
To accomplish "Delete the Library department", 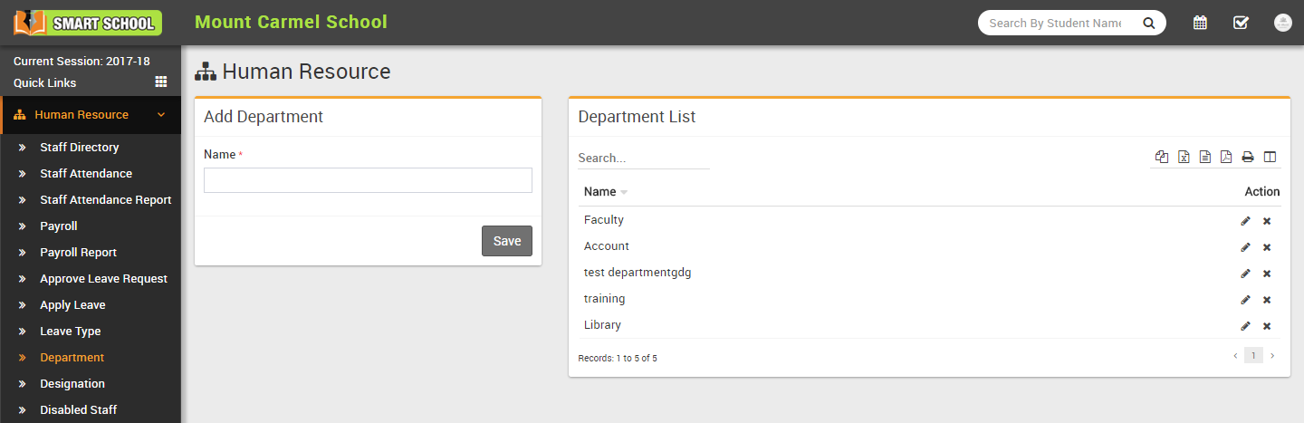I will (1267, 326).
